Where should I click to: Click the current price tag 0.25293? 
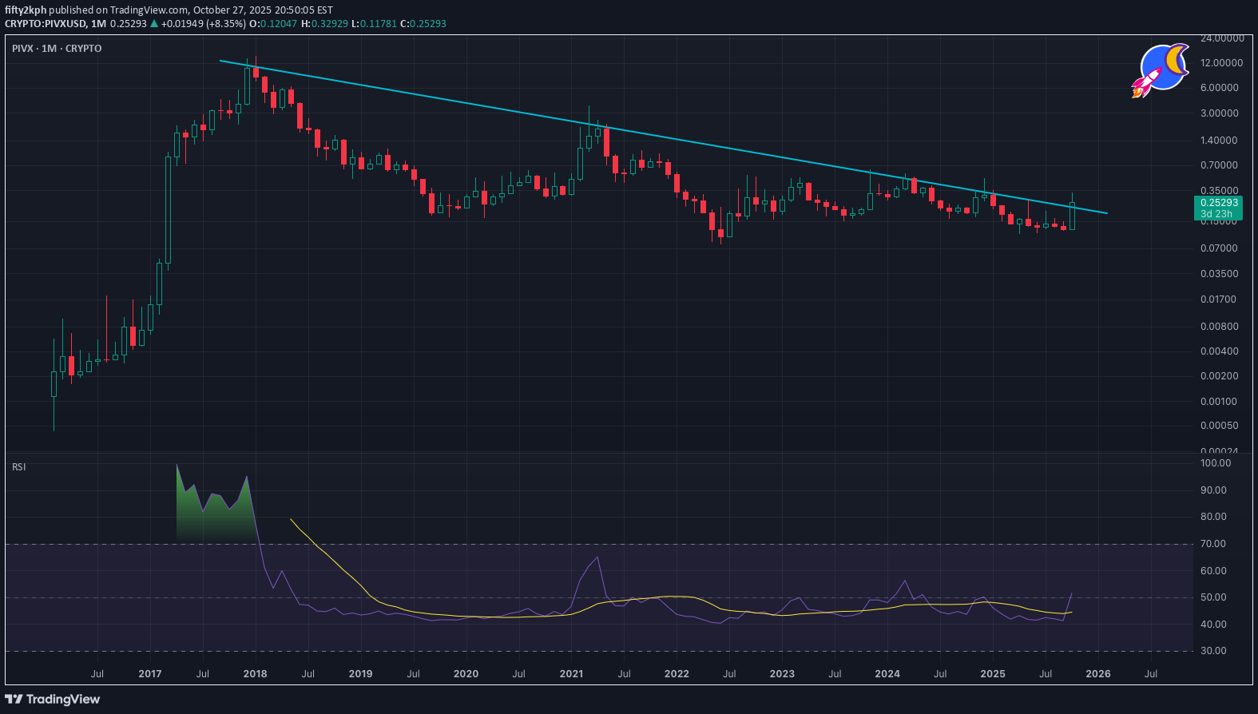(x=1219, y=203)
